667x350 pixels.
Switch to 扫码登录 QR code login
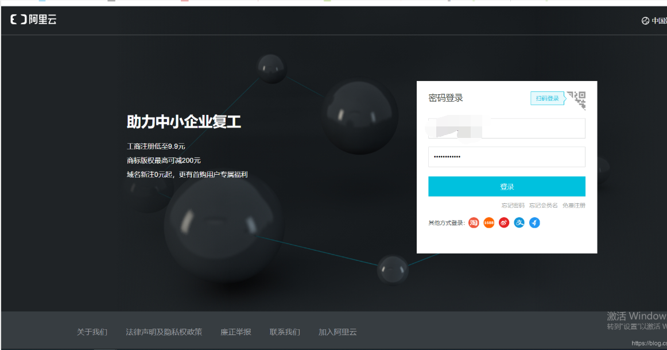pos(547,98)
